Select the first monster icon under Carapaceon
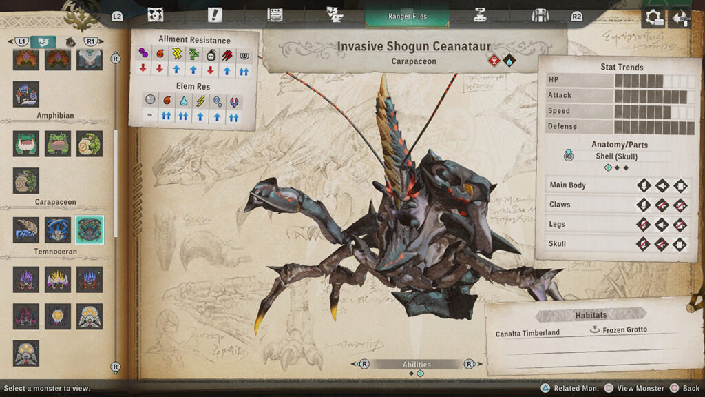705x397 pixels. point(26,230)
